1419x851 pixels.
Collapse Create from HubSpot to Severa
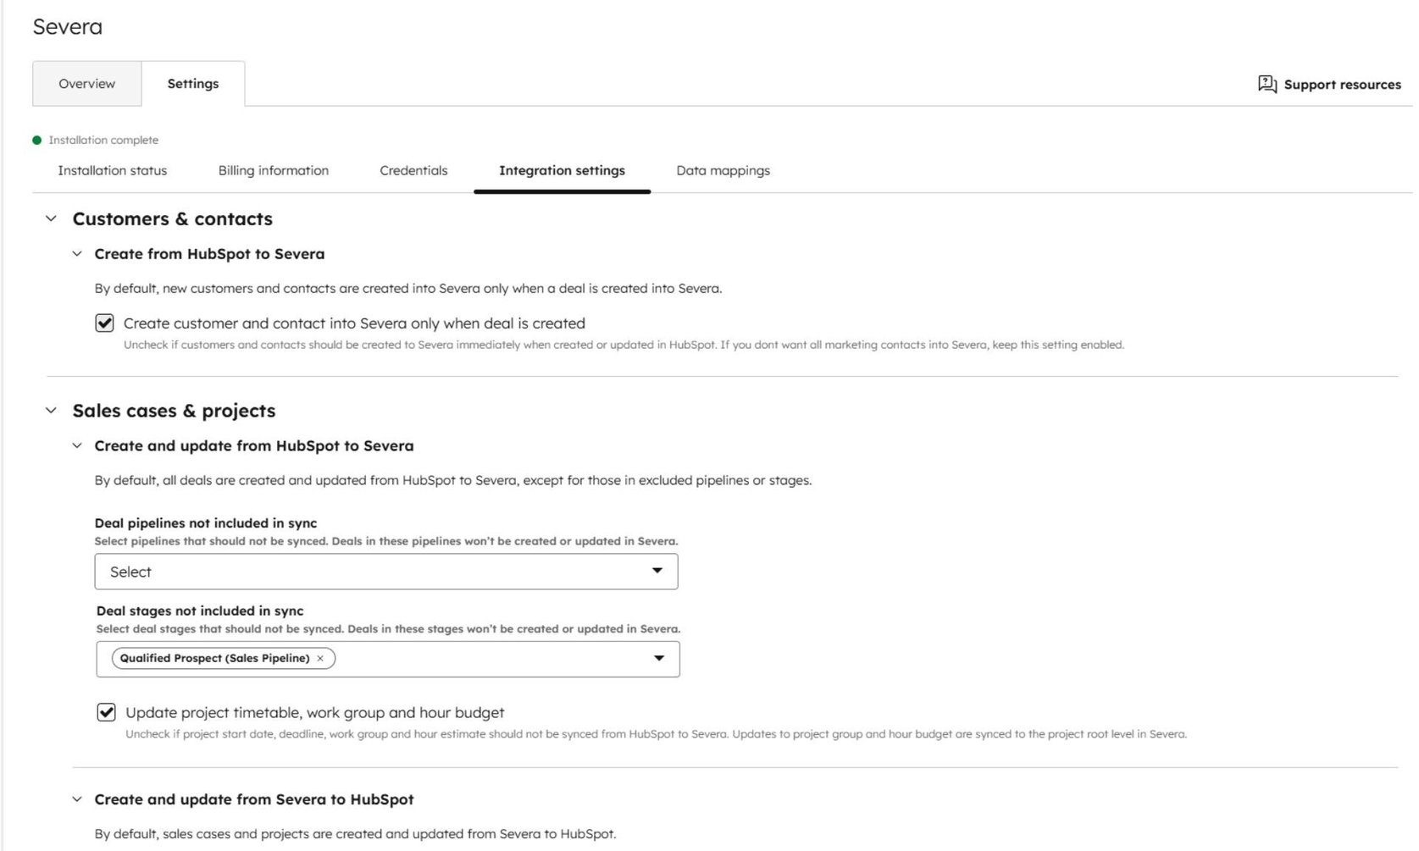coord(77,253)
